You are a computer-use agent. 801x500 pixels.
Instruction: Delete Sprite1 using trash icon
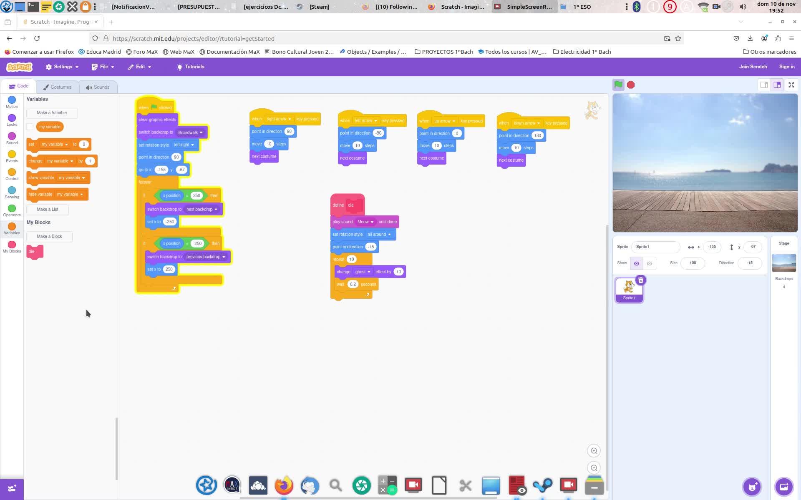641,280
